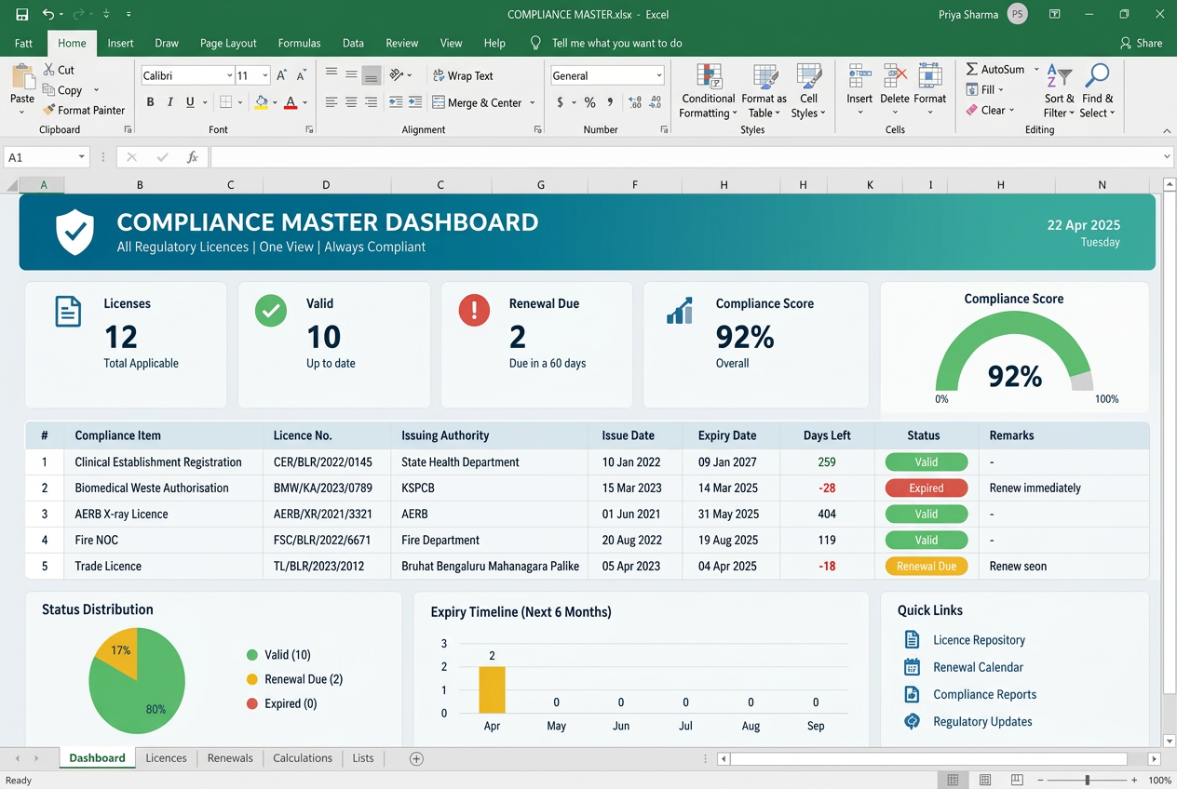Click the Format cells icon
Image resolution: width=1177 pixels, height=789 pixels.
(929, 75)
